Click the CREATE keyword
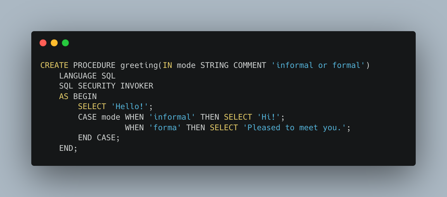Screen dimensions: 447x197 tap(54, 65)
